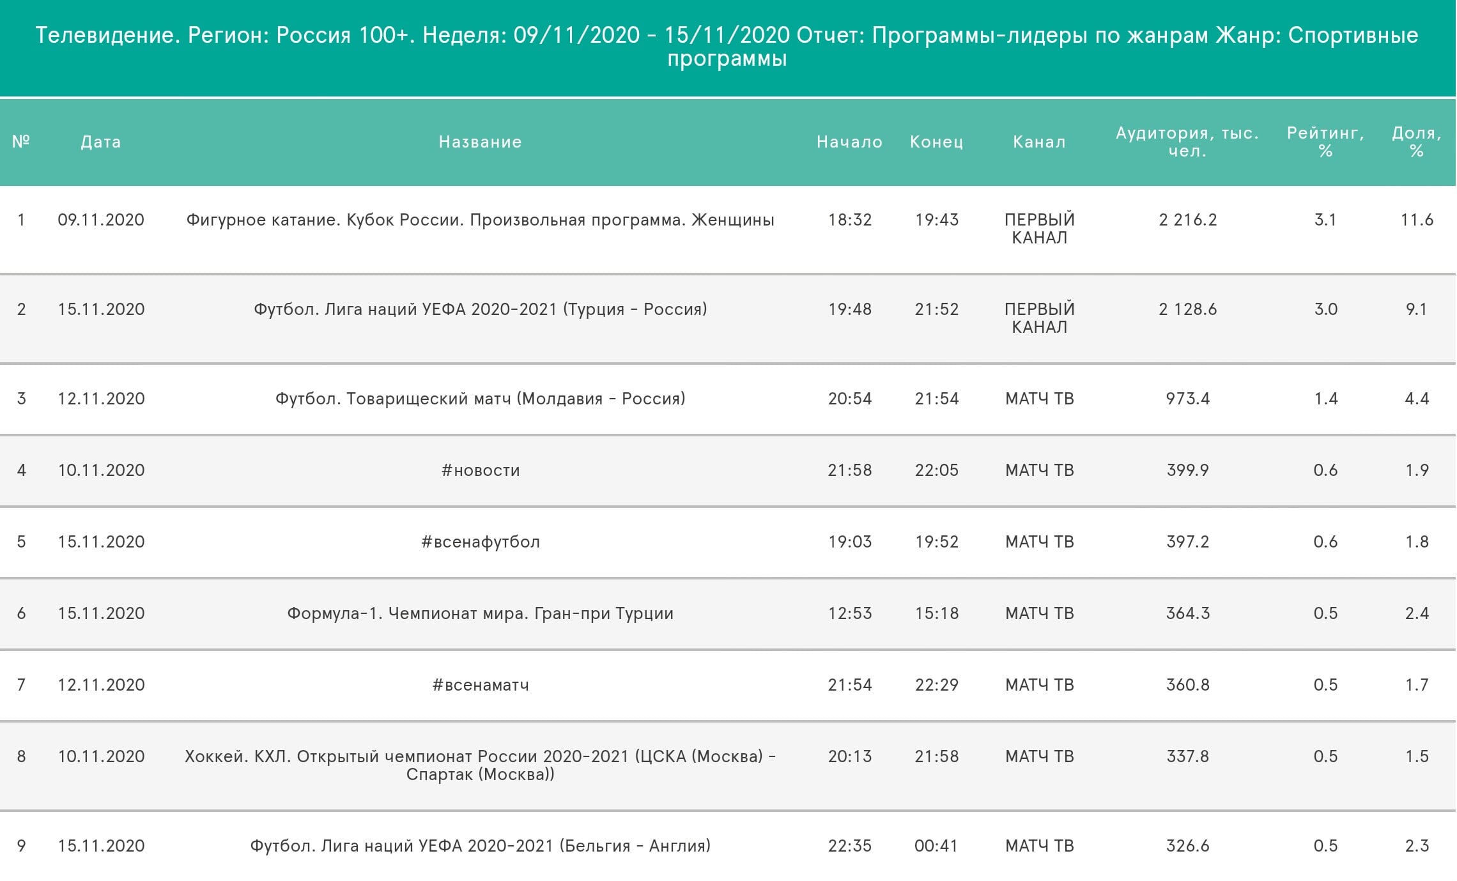
Task: Click the #всенаматч program name
Action: pos(481,685)
